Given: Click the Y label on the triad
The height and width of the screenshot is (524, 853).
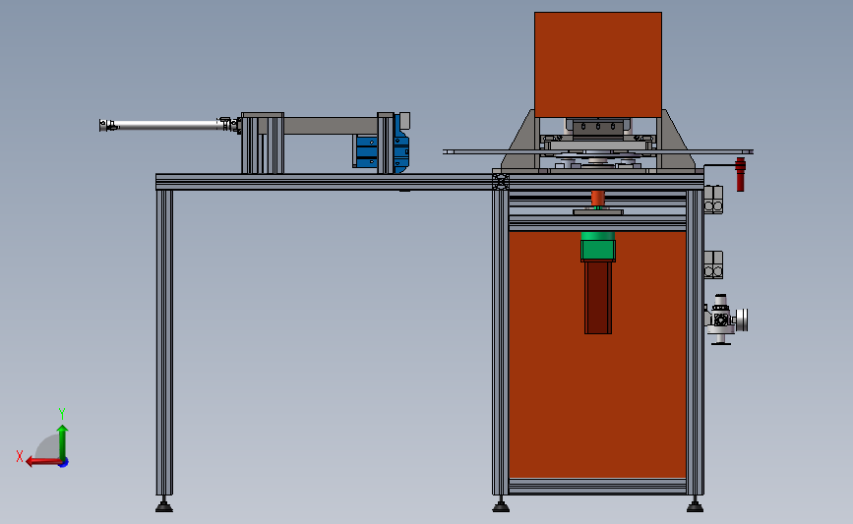Looking at the screenshot, I should pyautogui.click(x=62, y=414).
